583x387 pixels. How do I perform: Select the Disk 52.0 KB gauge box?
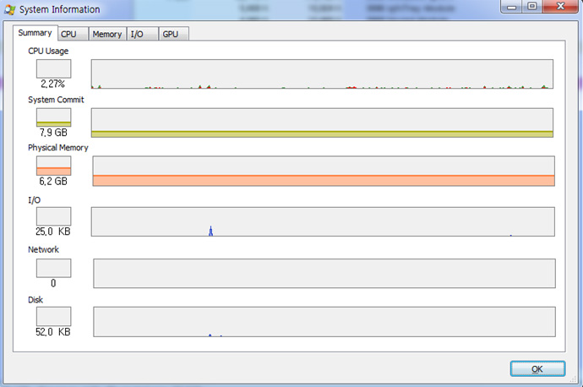(53, 317)
